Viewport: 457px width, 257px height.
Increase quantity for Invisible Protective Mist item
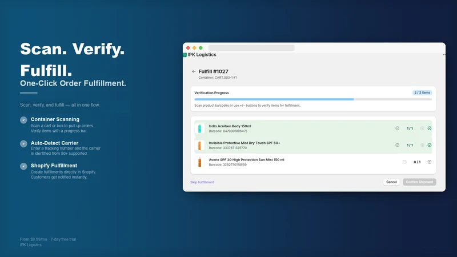pos(422,145)
